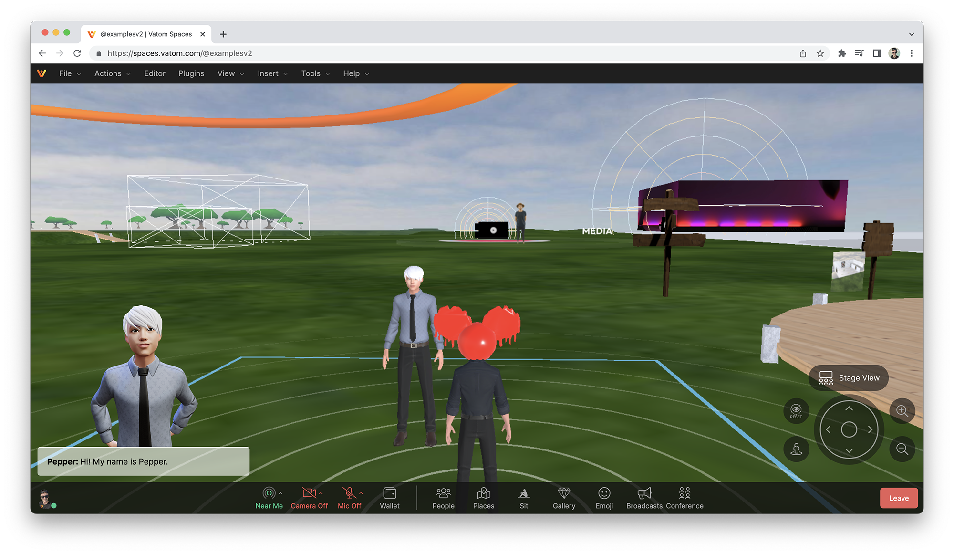Open a new browser tab
This screenshot has height=554, width=954.
tap(223, 34)
